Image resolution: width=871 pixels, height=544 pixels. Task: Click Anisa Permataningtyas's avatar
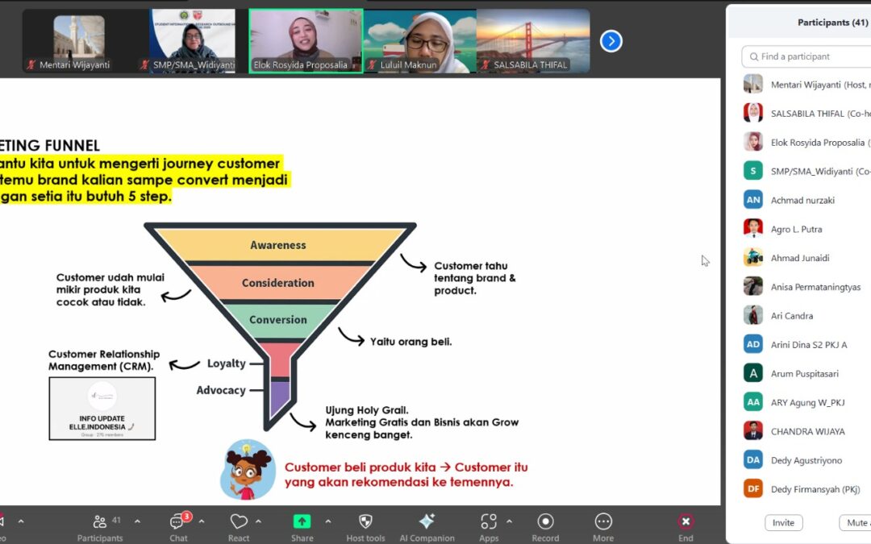[753, 286]
